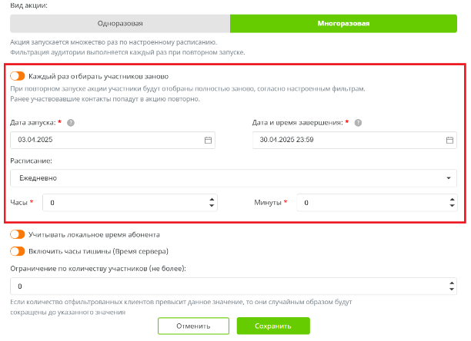The height and width of the screenshot is (341, 471).
Task: Focus the launch date field '03.04.2025'
Action: (x=104, y=141)
